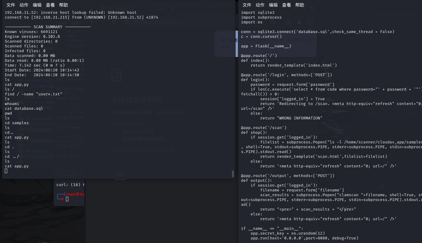Click the block cursor in left terminal

tap(6, 171)
